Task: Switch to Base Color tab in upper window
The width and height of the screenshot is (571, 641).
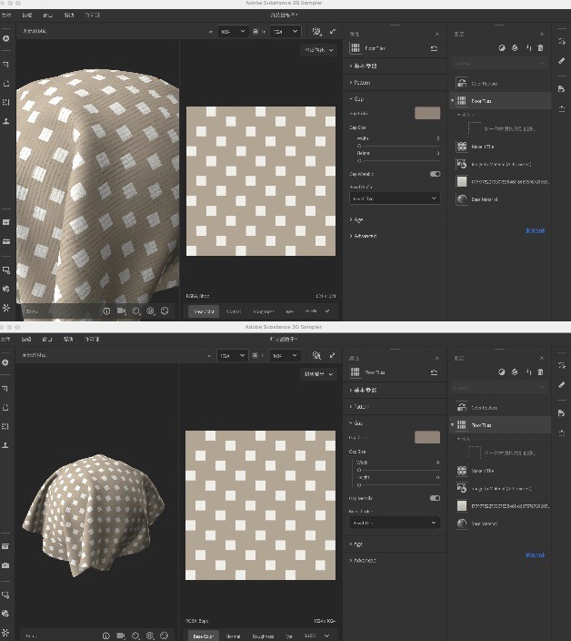Action: click(204, 311)
